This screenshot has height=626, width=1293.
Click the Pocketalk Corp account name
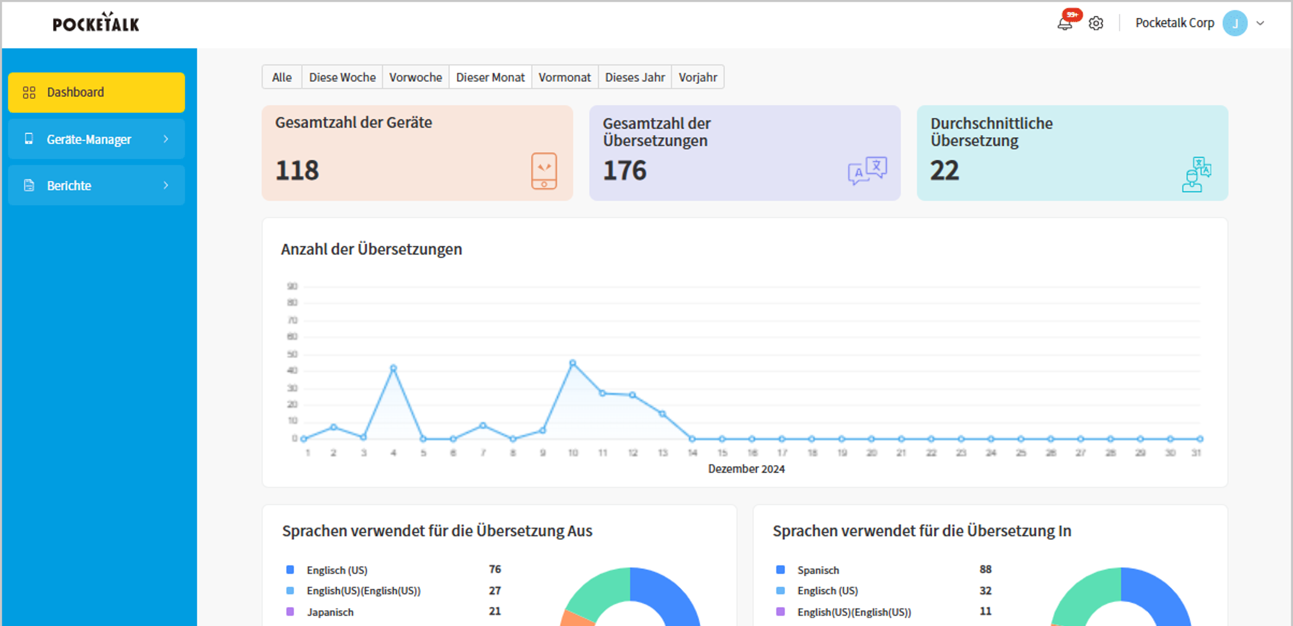pos(1174,23)
